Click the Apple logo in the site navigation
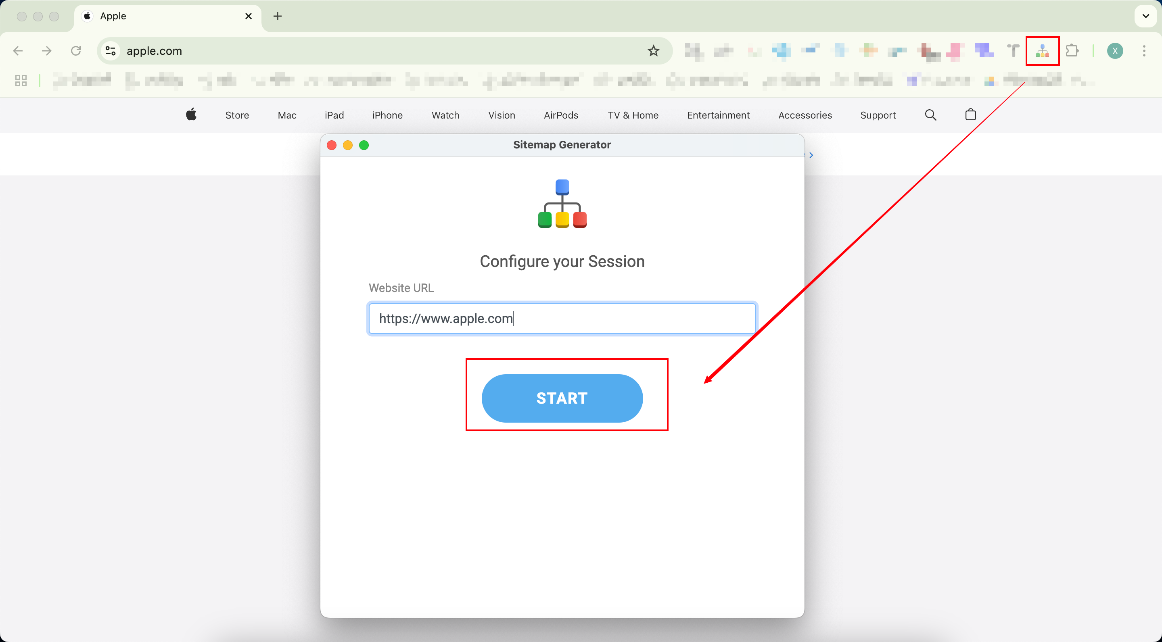The width and height of the screenshot is (1162, 642). tap(191, 115)
